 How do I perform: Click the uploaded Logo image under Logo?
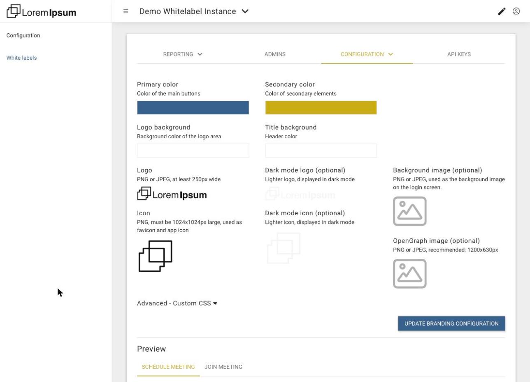point(172,194)
